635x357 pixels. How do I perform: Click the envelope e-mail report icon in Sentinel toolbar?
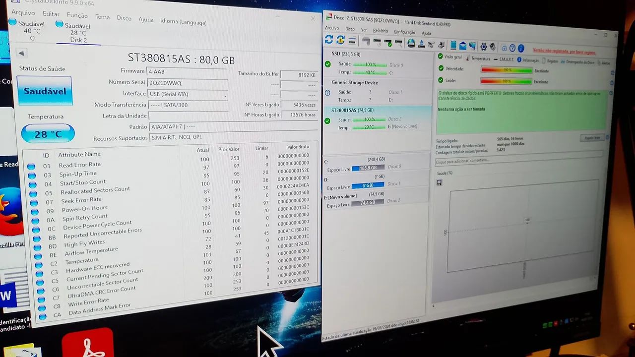pos(462,46)
